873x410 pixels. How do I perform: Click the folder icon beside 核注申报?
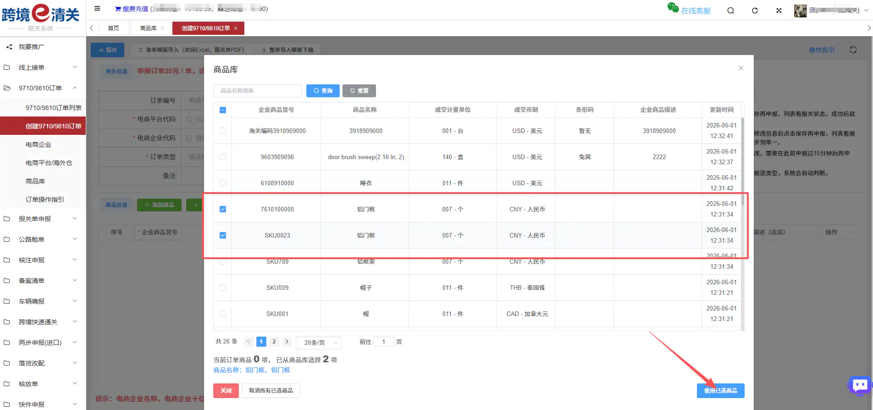7,260
